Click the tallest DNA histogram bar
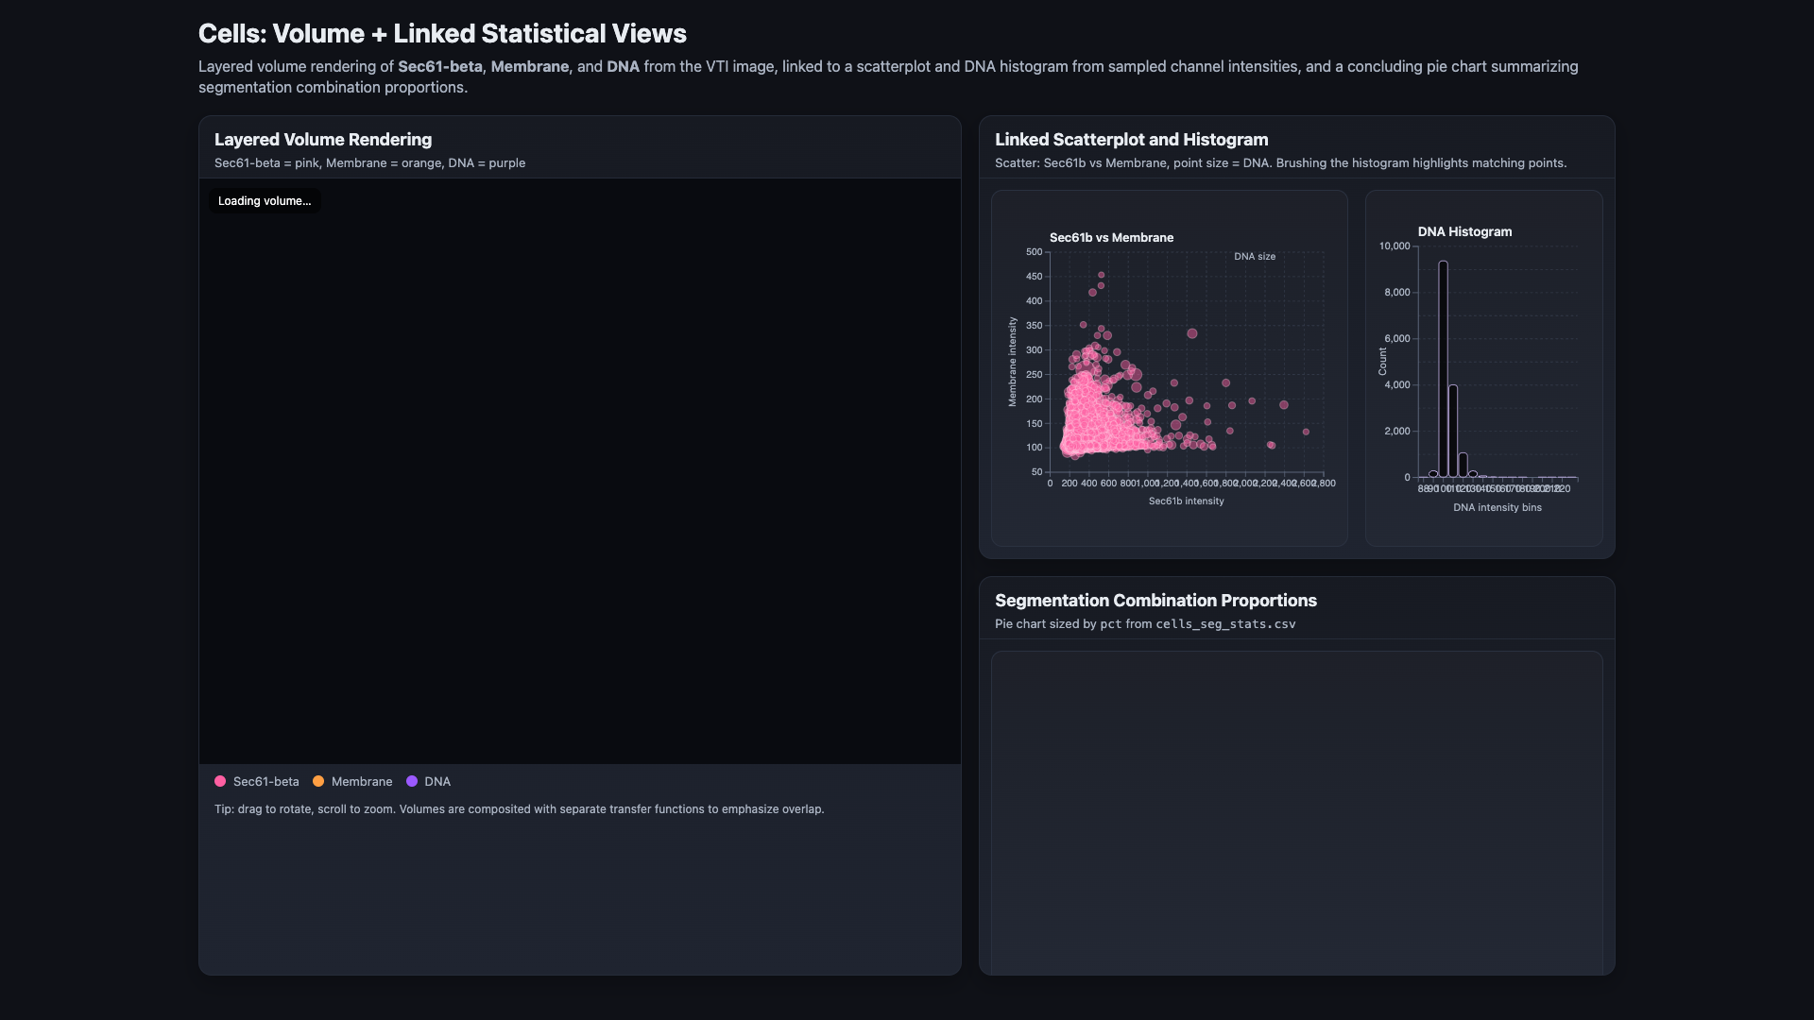The height and width of the screenshot is (1020, 1814). 1443,369
